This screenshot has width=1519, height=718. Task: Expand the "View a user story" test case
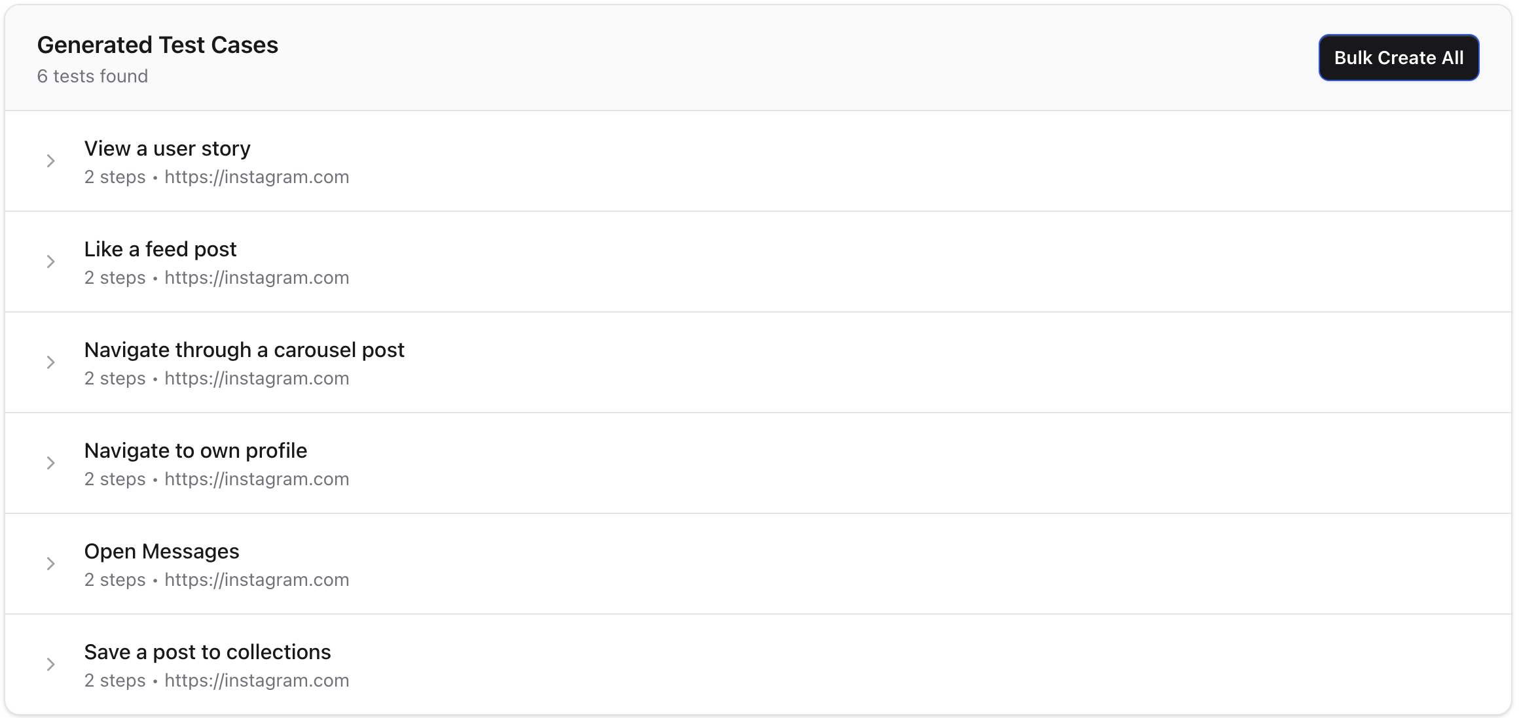(51, 161)
